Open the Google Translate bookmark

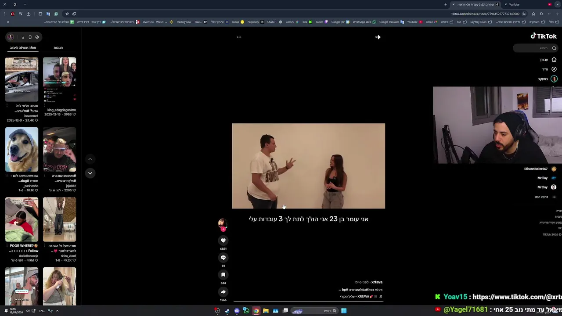click(x=392, y=22)
